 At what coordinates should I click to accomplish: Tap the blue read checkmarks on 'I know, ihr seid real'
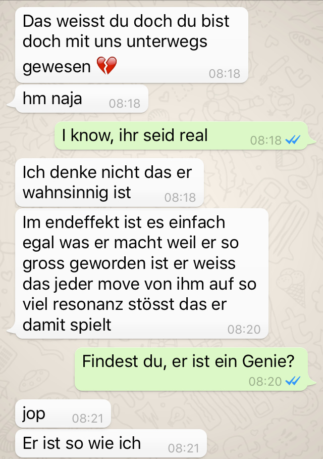point(293,141)
